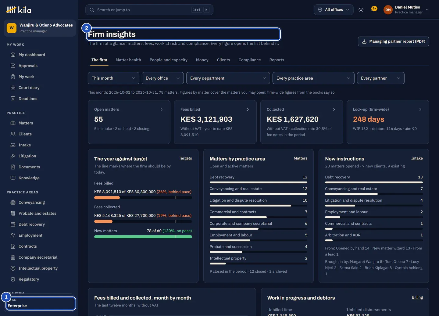The height and width of the screenshot is (316, 439).
Task: Open the People and capacity tab
Action: (x=169, y=60)
